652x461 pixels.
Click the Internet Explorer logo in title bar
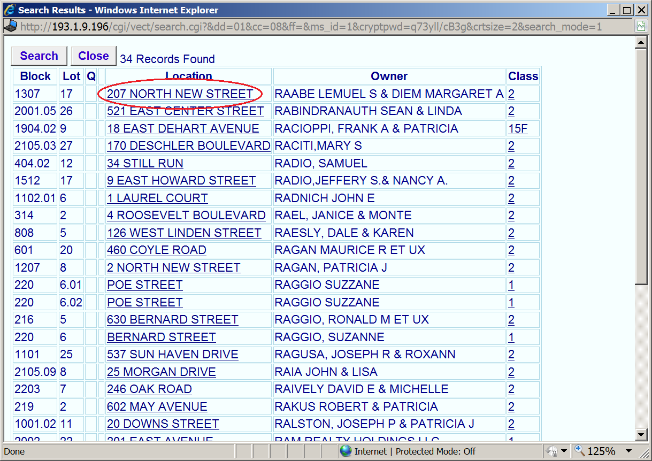pyautogui.click(x=10, y=10)
